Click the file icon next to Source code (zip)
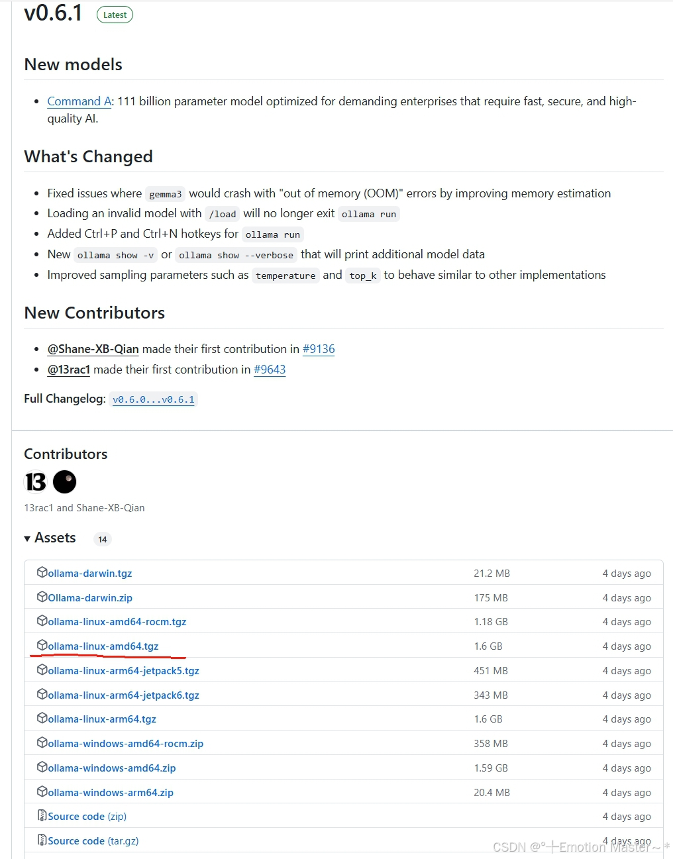This screenshot has height=859, width=673. tap(42, 816)
